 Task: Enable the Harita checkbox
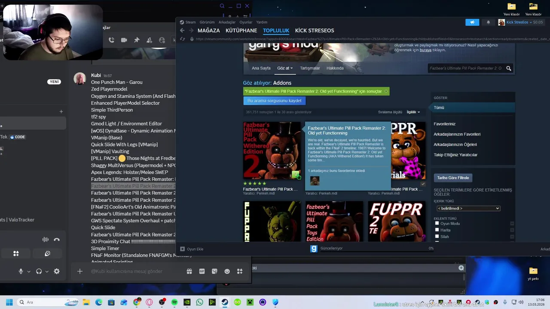point(437,230)
